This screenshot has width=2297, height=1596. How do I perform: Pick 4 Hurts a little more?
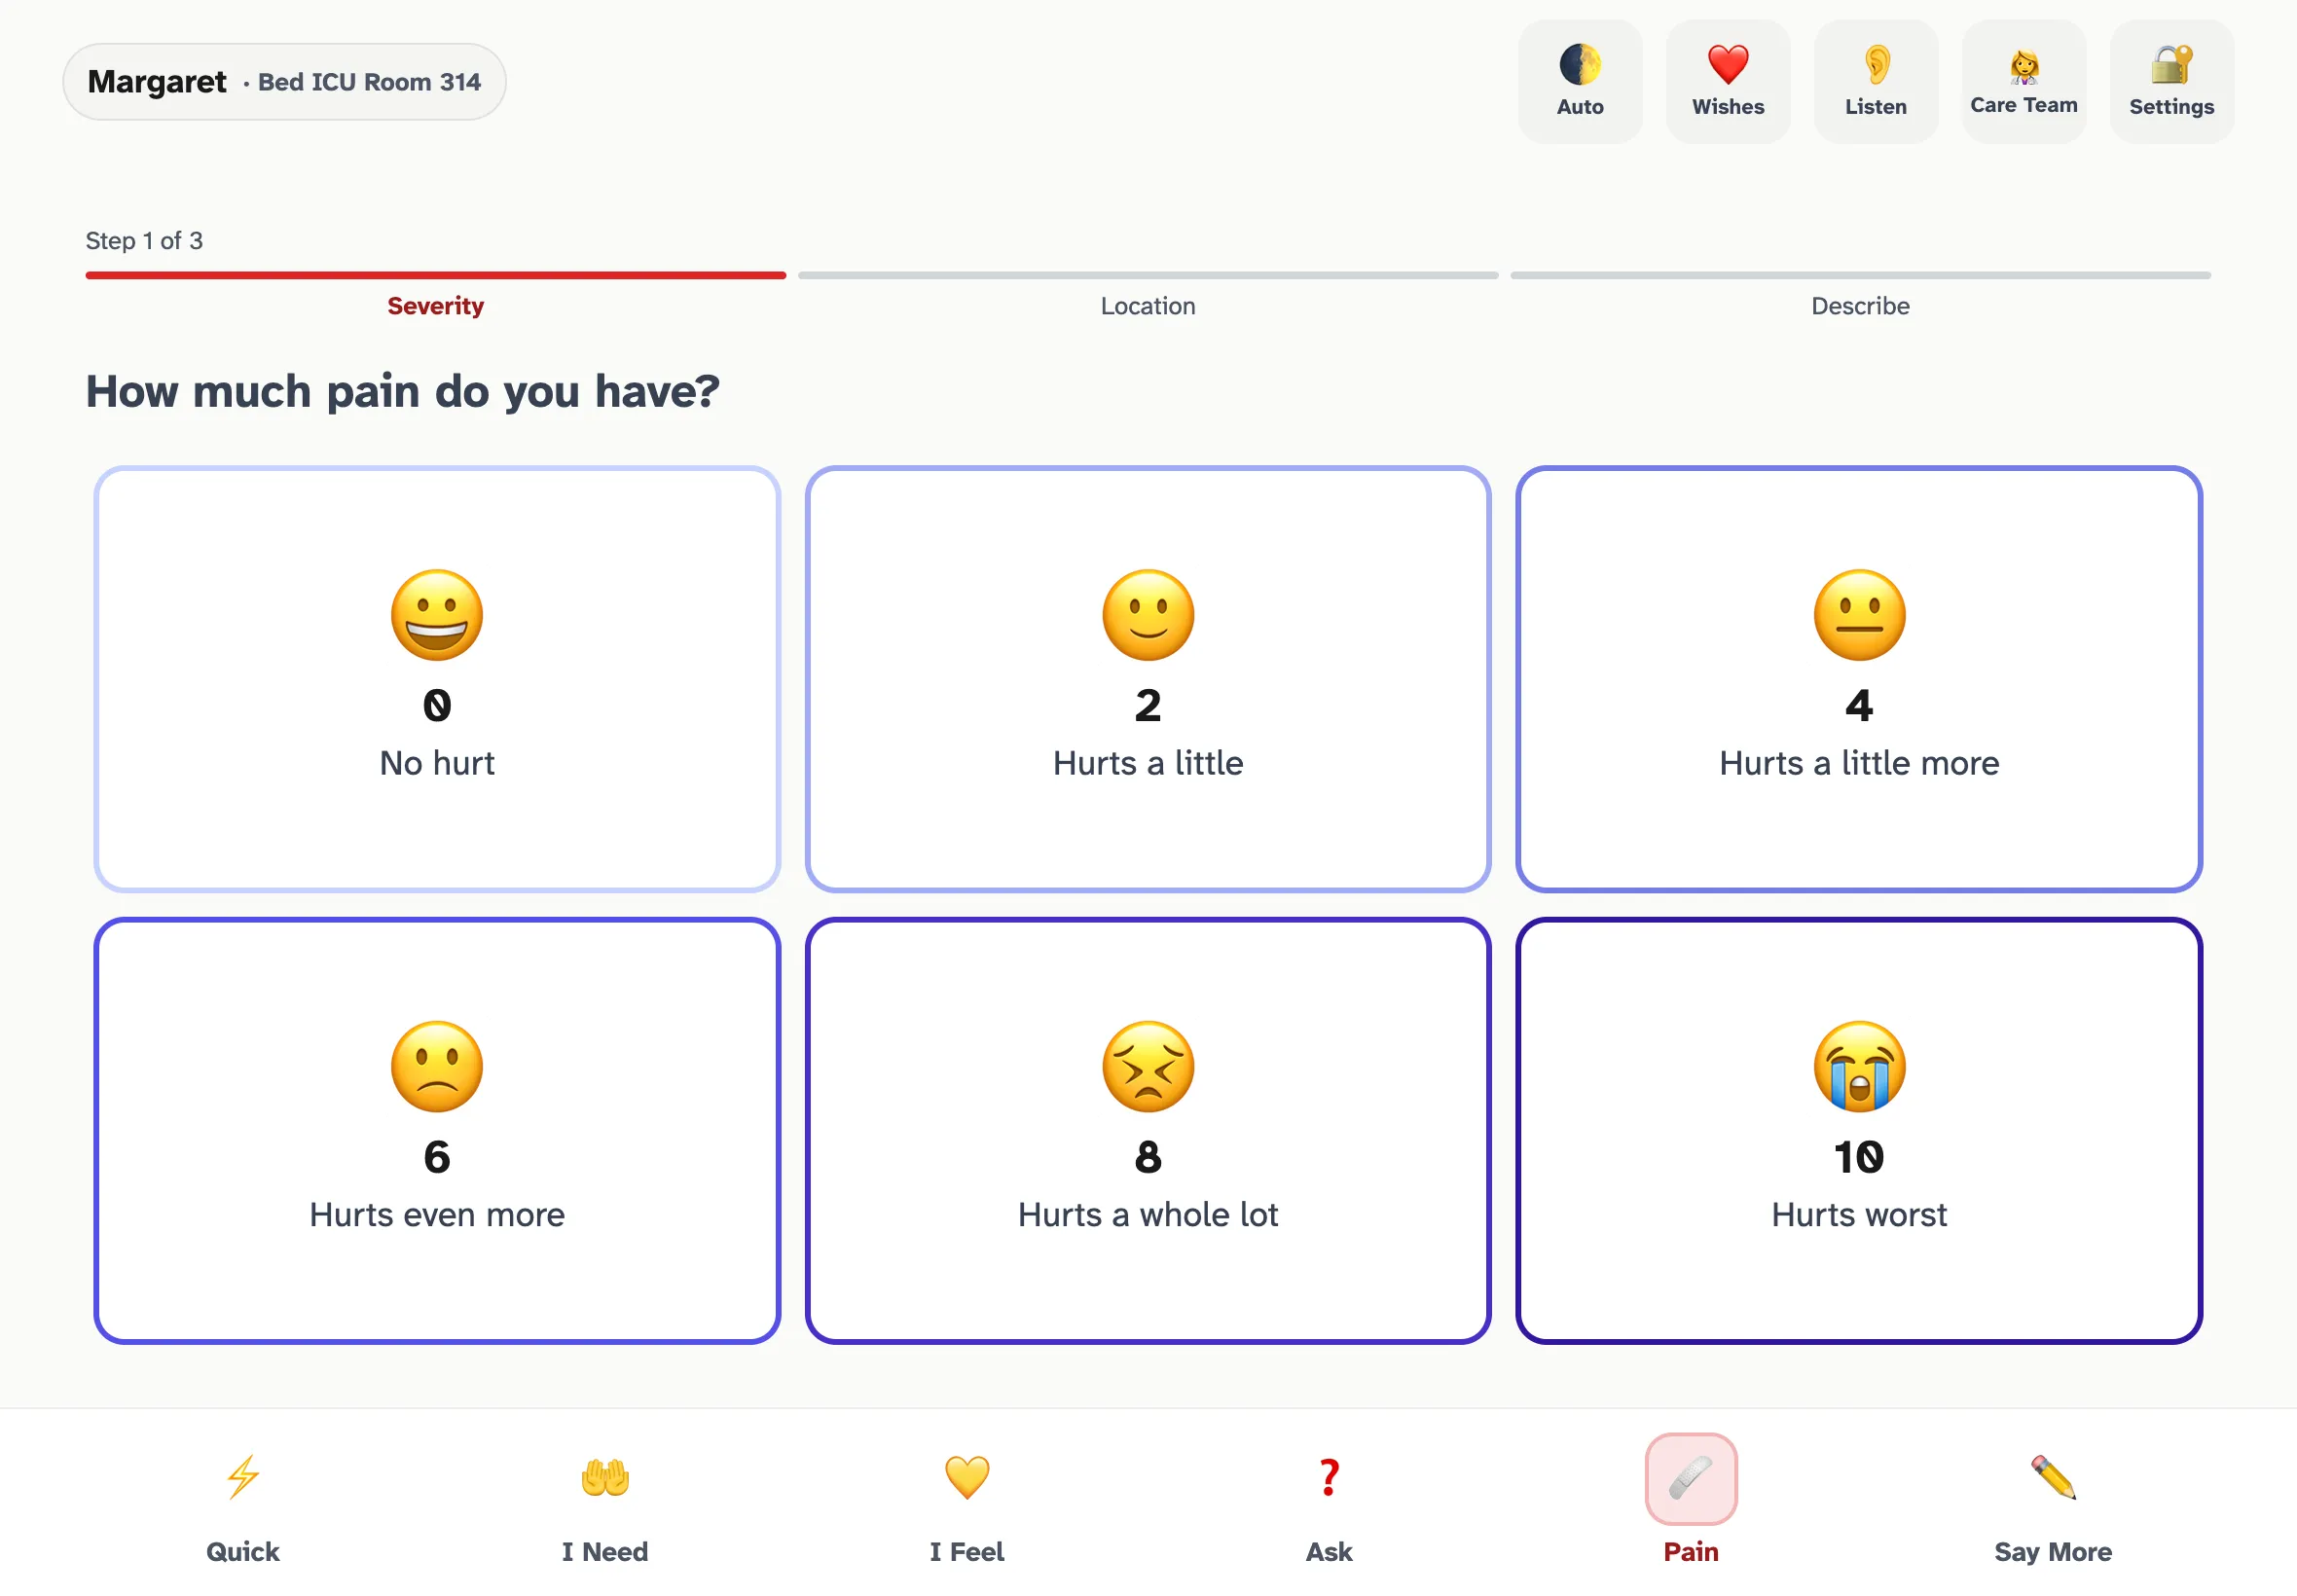tap(1859, 679)
